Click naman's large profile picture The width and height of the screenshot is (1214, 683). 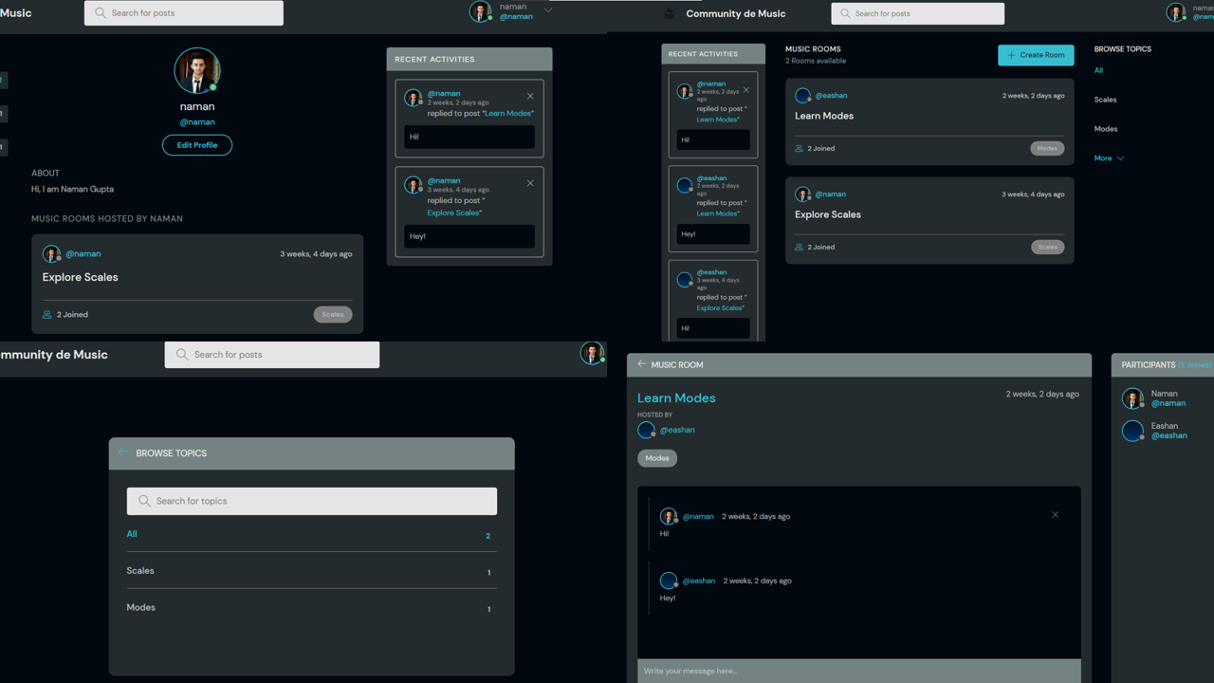click(x=197, y=71)
